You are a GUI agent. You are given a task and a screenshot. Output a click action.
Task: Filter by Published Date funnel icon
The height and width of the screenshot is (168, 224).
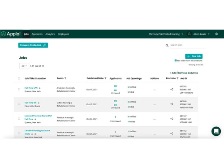[105, 78]
